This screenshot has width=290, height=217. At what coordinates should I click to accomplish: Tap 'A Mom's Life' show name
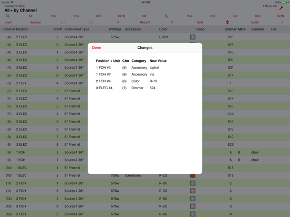click(270, 6)
